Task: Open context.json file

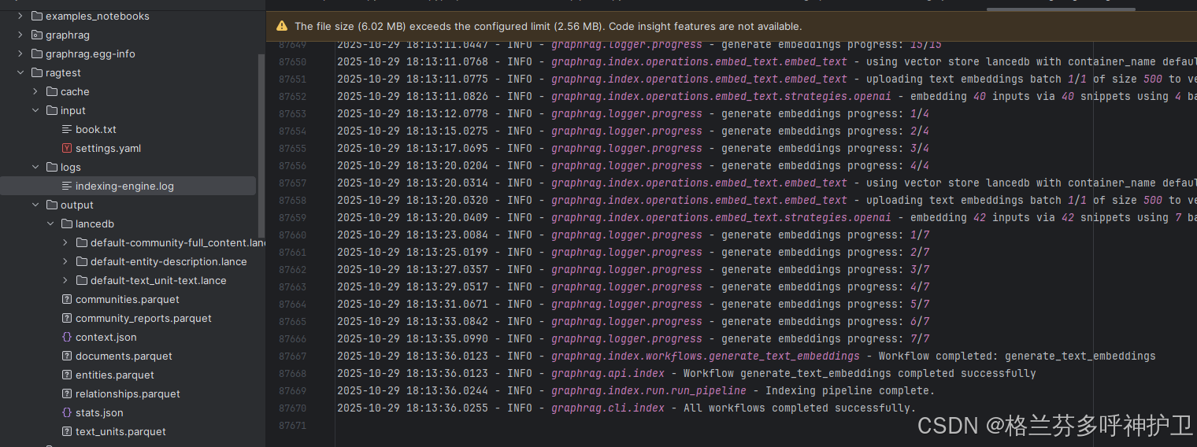Action: tap(106, 337)
